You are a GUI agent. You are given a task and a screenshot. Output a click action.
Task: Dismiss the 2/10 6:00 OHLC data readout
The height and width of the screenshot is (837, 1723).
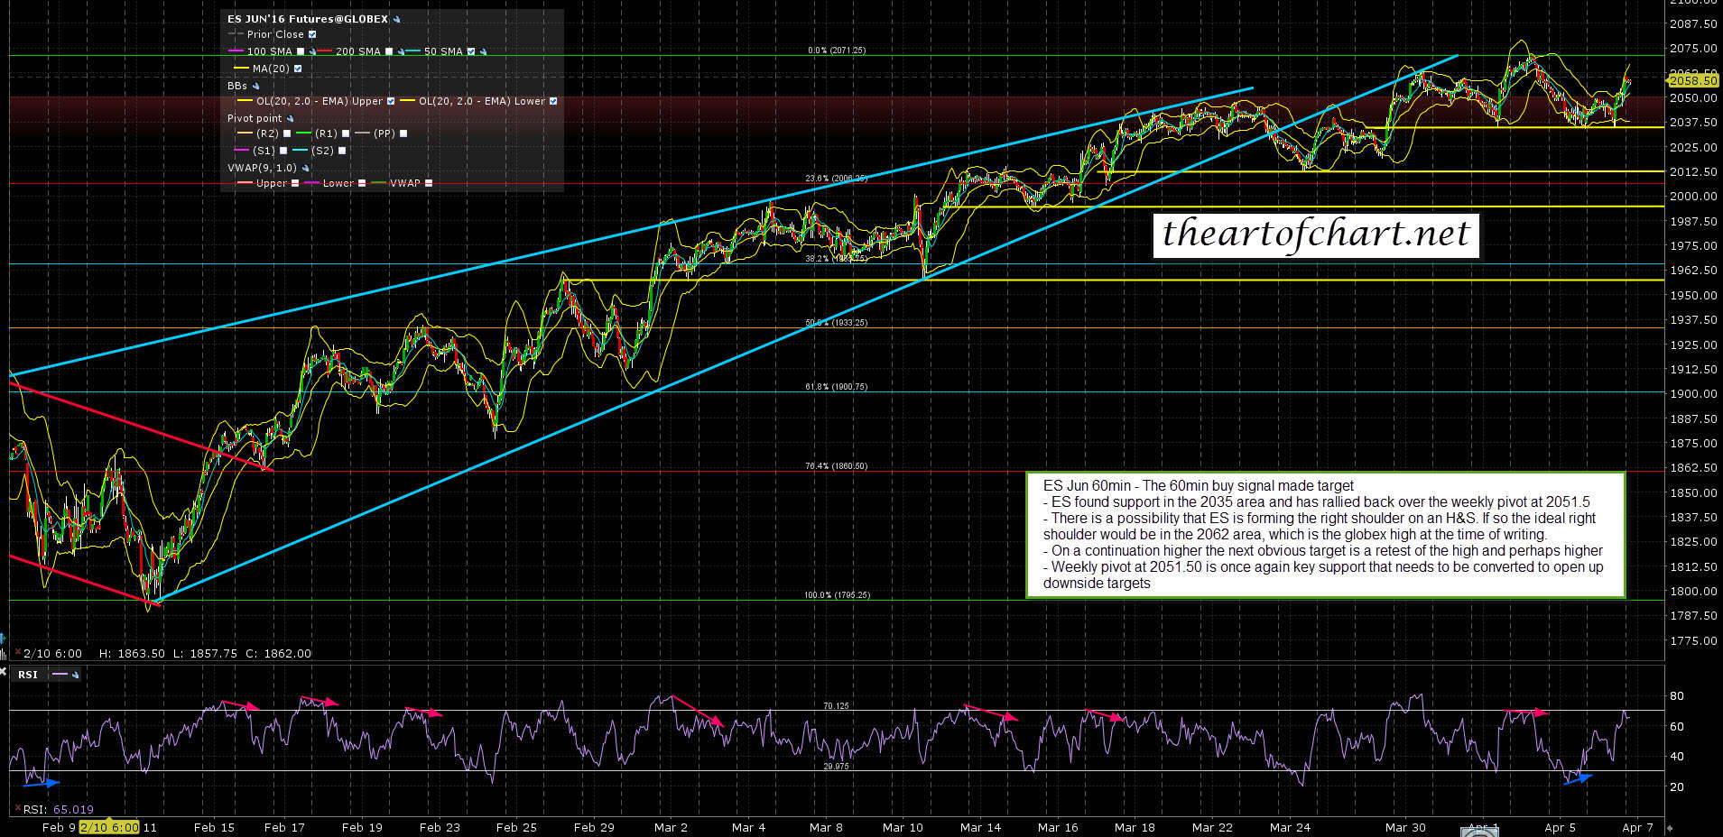16,653
